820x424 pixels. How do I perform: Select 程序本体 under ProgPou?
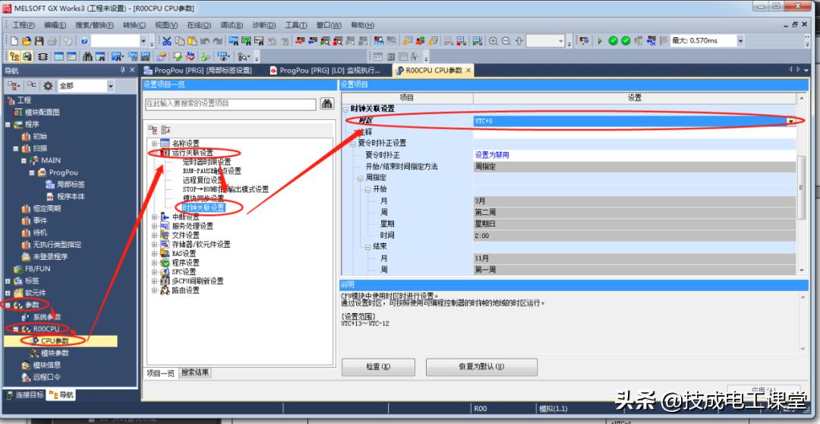point(71,196)
